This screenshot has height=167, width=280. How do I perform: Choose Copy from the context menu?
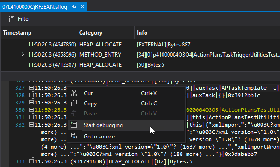pos(126,104)
